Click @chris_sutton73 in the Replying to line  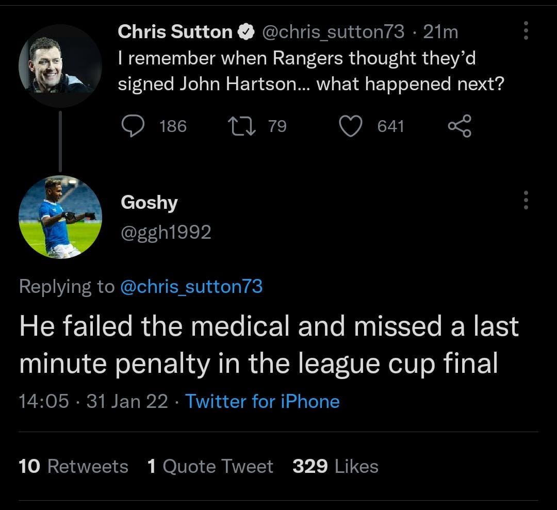pos(191,286)
